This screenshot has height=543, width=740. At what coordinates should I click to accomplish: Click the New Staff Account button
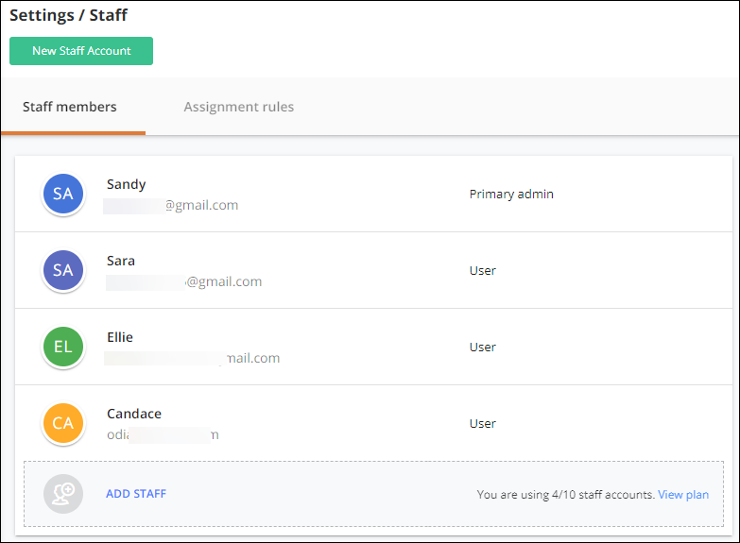point(81,51)
